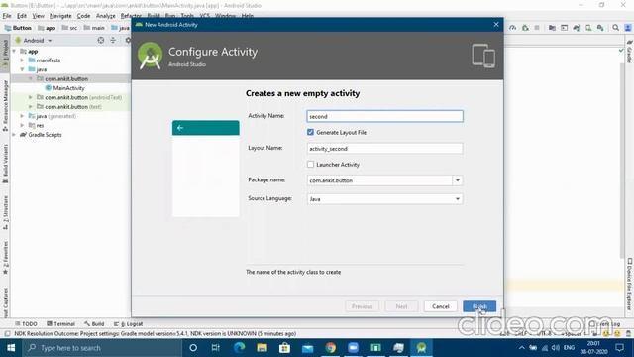Image resolution: width=634 pixels, height=357 pixels.
Task: Click the Profiler gauge icon in toolbar
Action: [513, 28]
